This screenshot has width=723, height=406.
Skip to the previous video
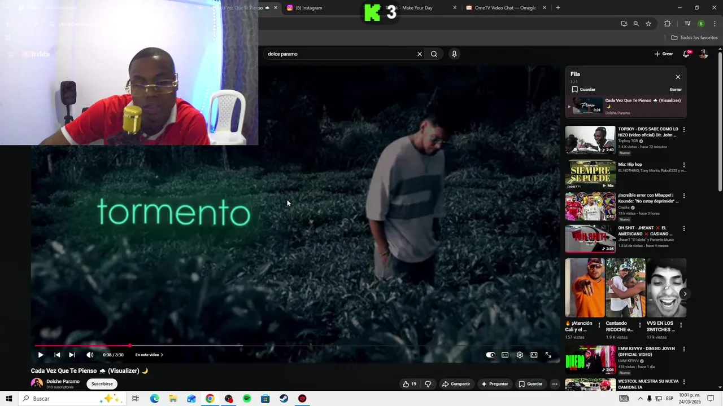pos(57,355)
